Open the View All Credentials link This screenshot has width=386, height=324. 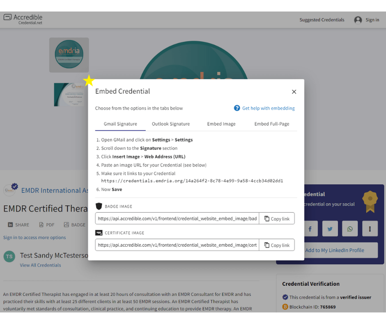coord(40,265)
